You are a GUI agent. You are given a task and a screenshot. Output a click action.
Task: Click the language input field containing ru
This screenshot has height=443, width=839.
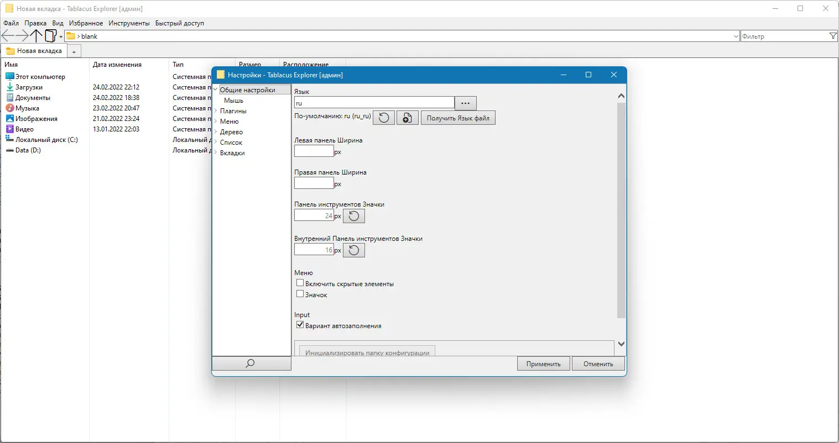click(x=374, y=103)
